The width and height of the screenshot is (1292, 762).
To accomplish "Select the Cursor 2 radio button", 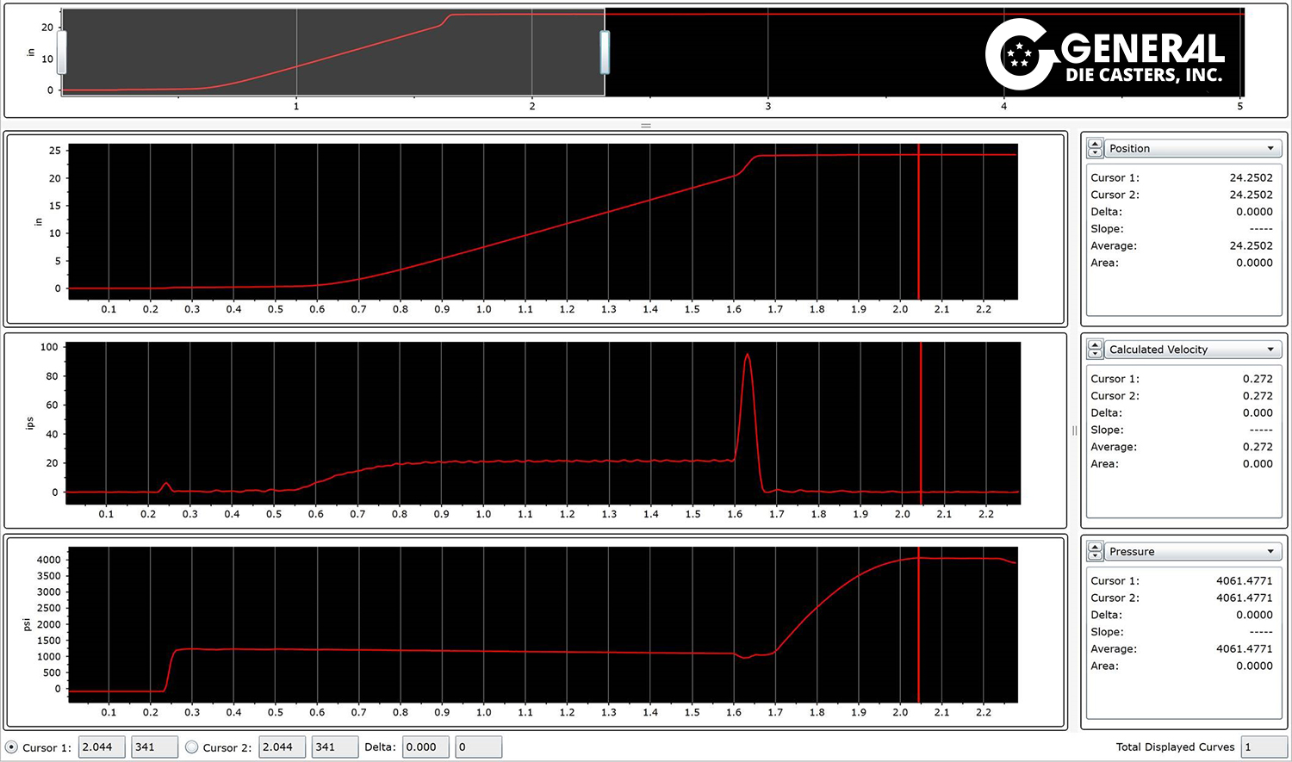I will click(192, 747).
